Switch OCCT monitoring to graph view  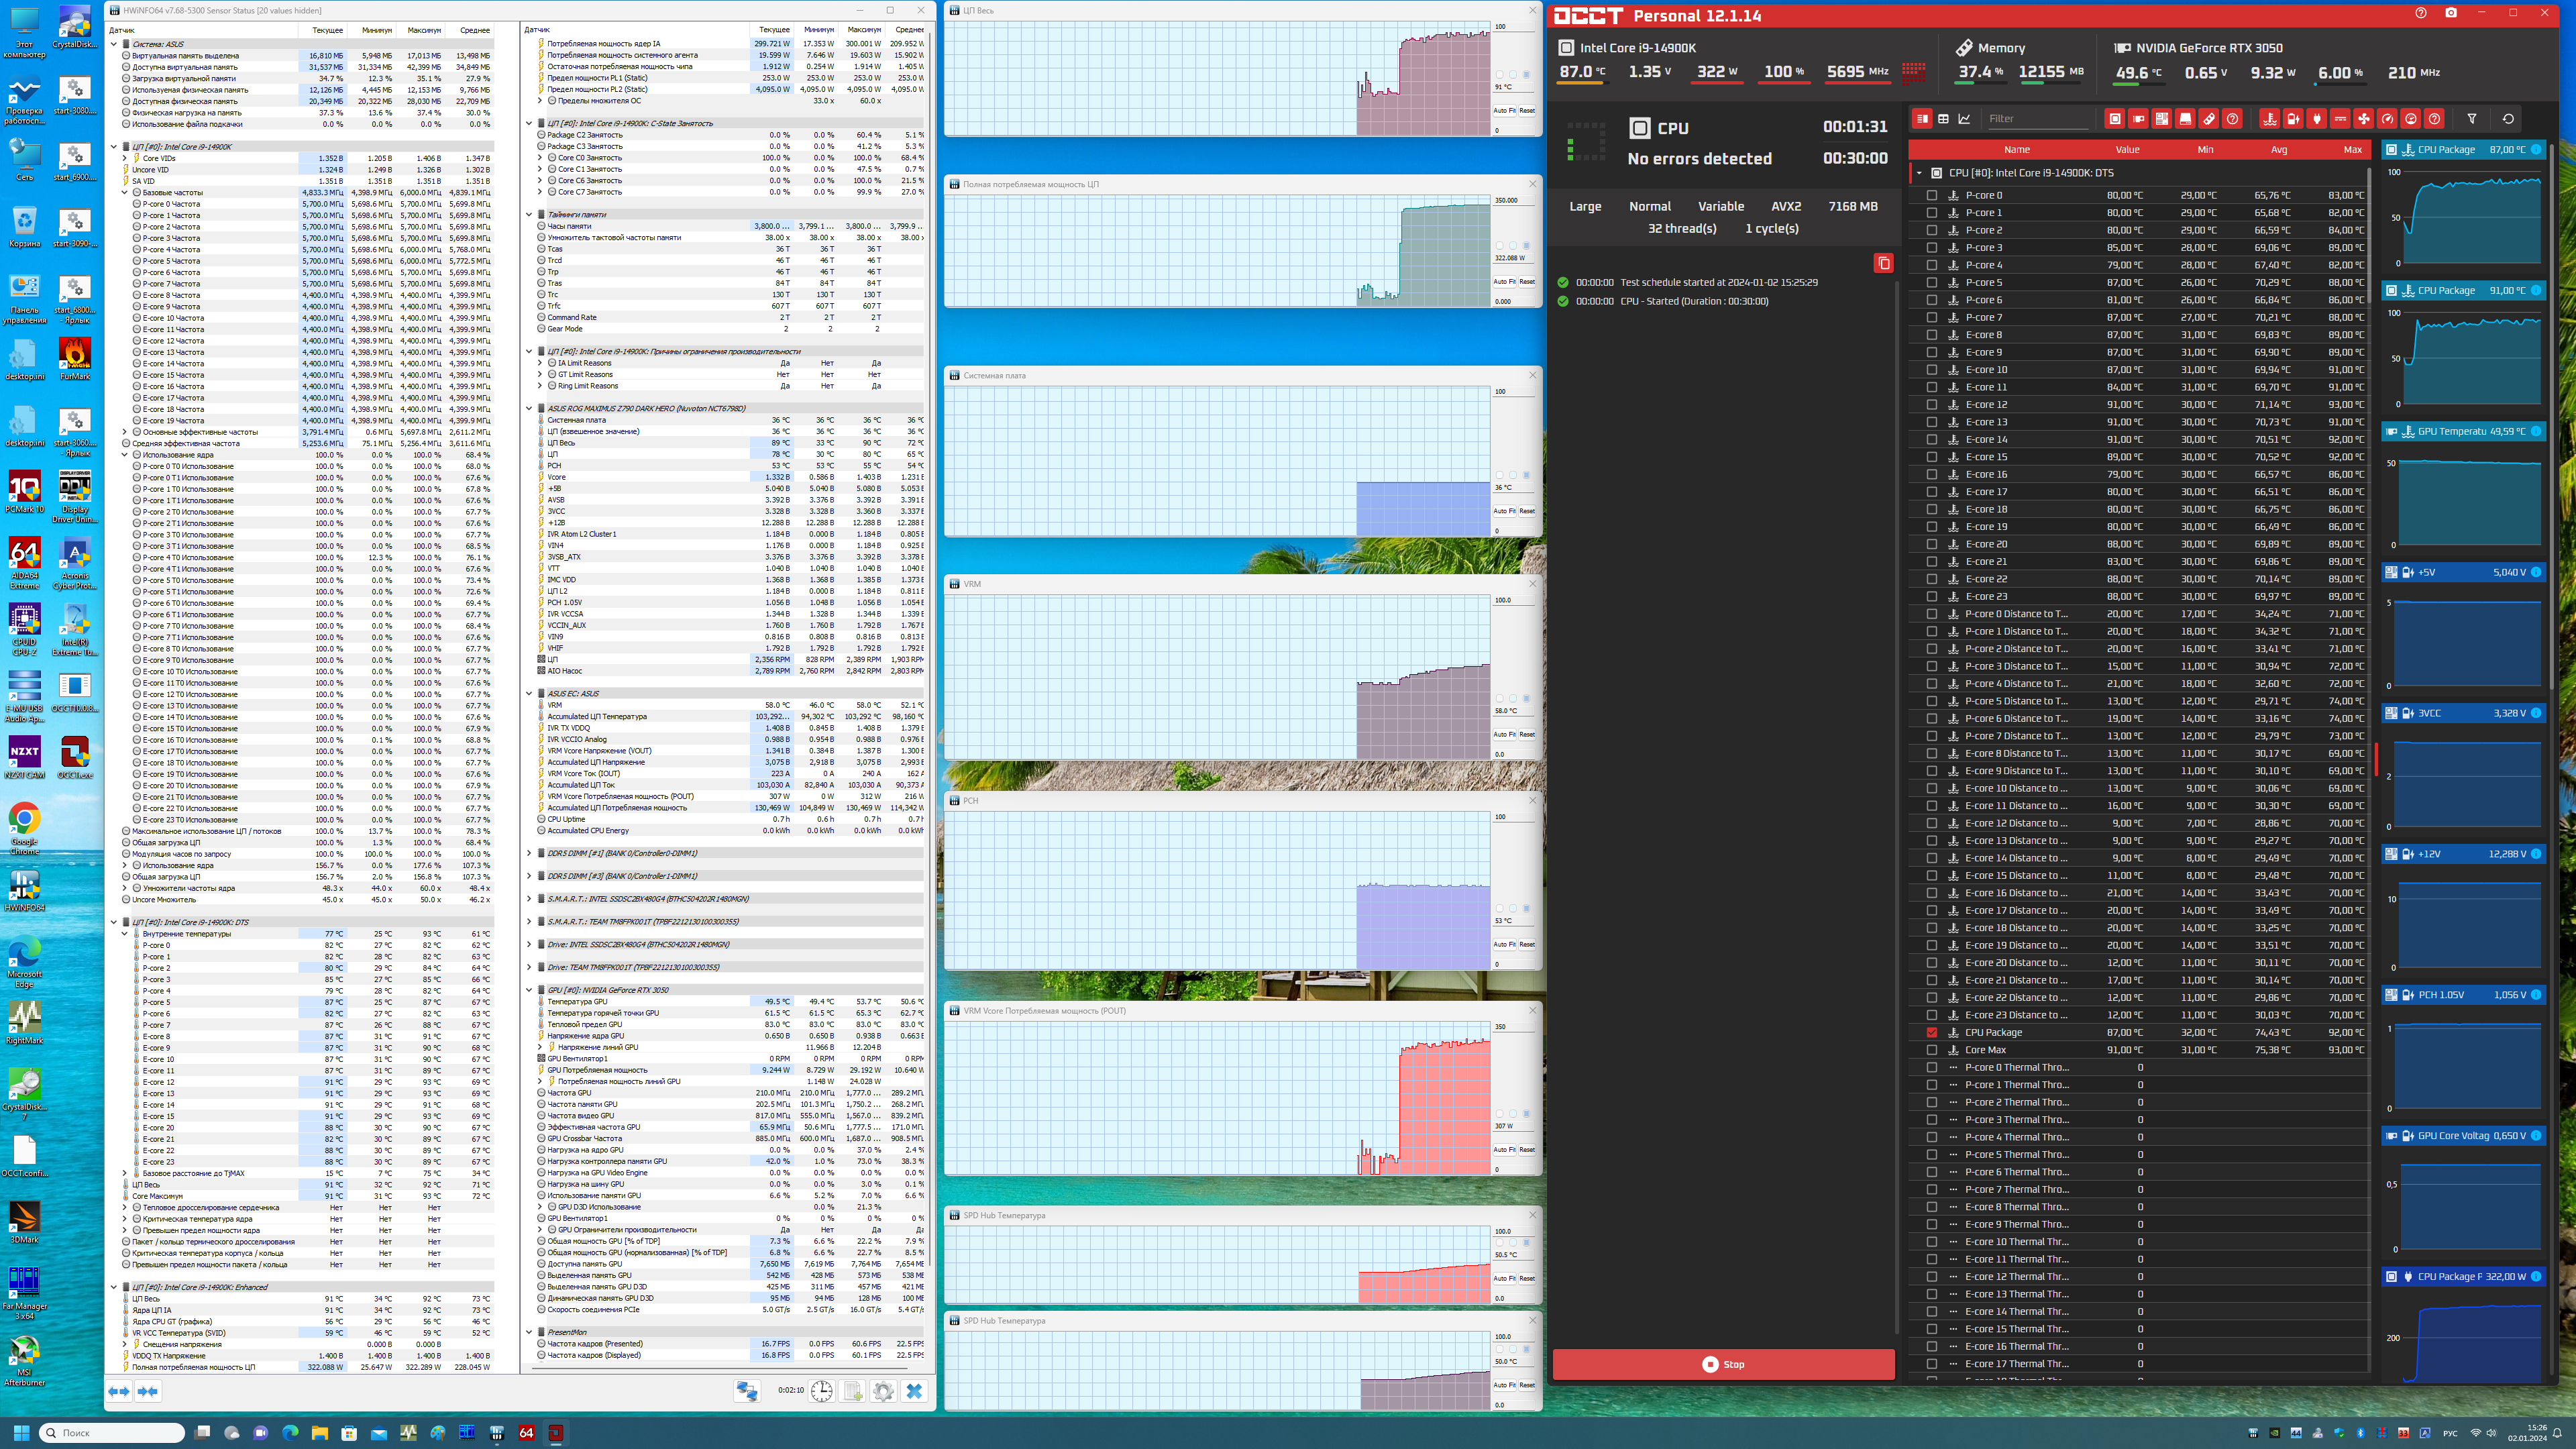click(x=1964, y=119)
